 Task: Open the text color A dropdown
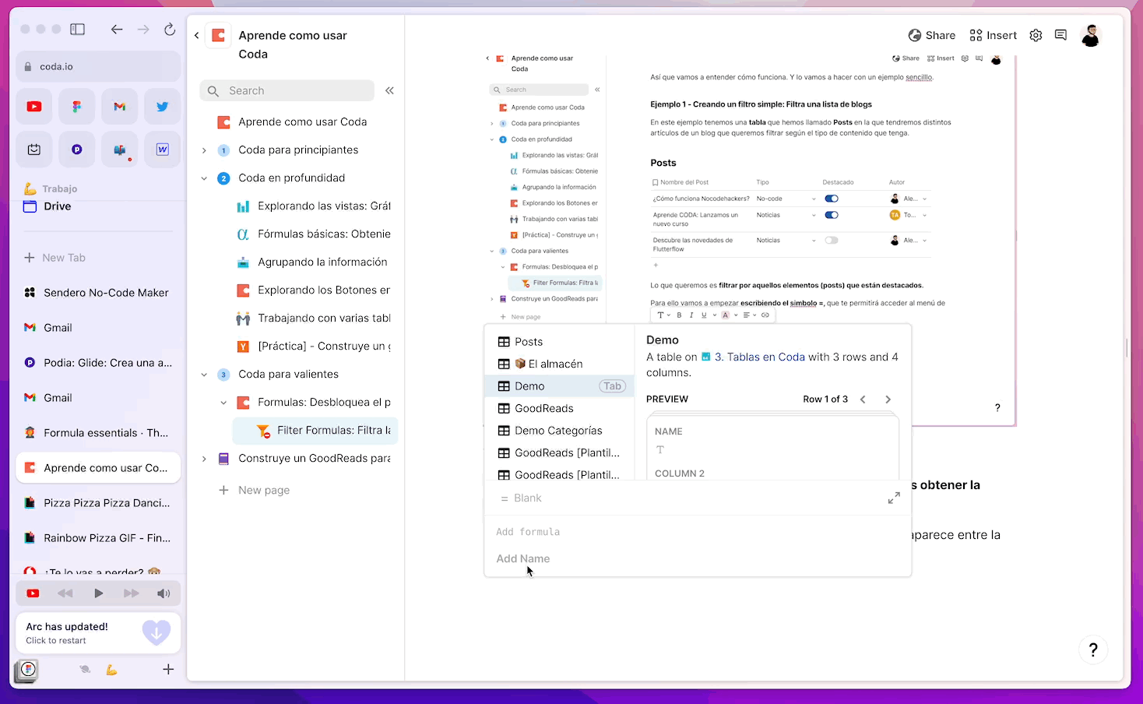coord(729,315)
